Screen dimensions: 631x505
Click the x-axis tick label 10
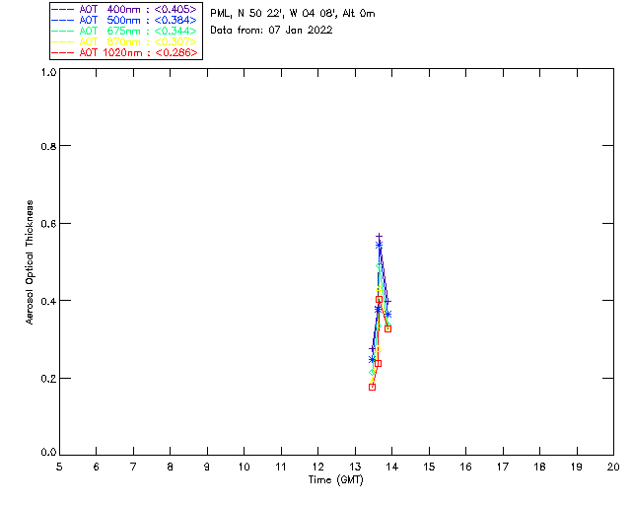(x=244, y=467)
